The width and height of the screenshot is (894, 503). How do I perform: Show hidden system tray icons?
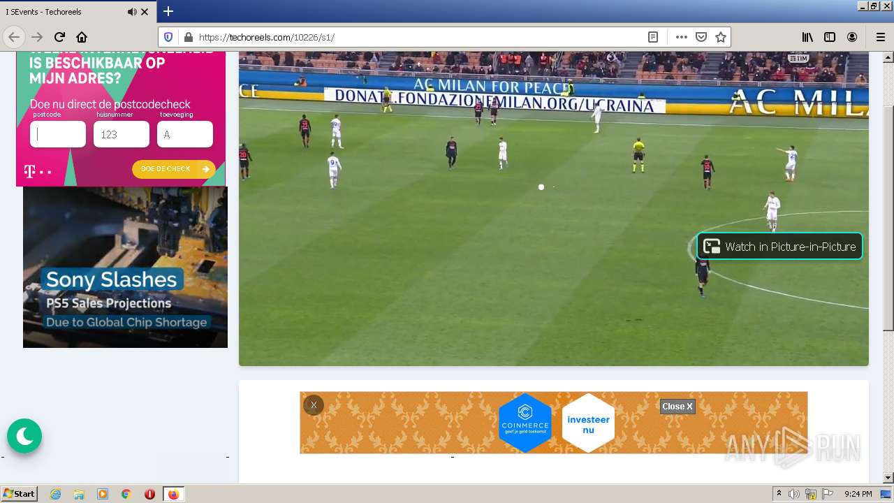tap(779, 494)
